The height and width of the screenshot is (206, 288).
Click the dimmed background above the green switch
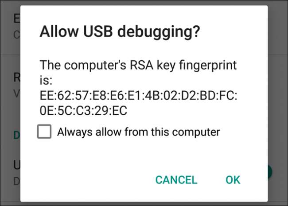pos(277,133)
